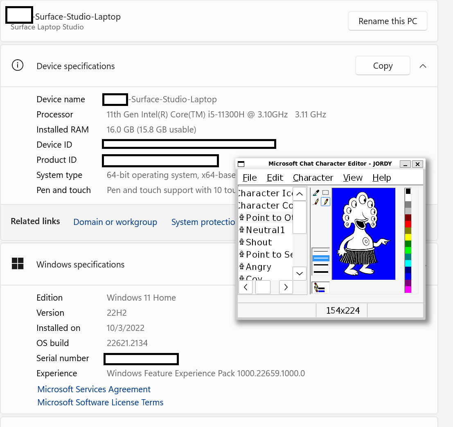453x427 pixels.
Task: Click the pose icon beside Point to Se
Action: click(x=242, y=254)
